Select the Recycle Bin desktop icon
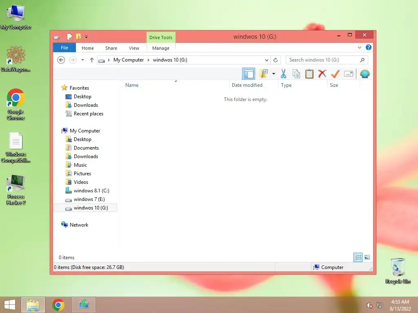This screenshot has width=418, height=313. point(398,271)
